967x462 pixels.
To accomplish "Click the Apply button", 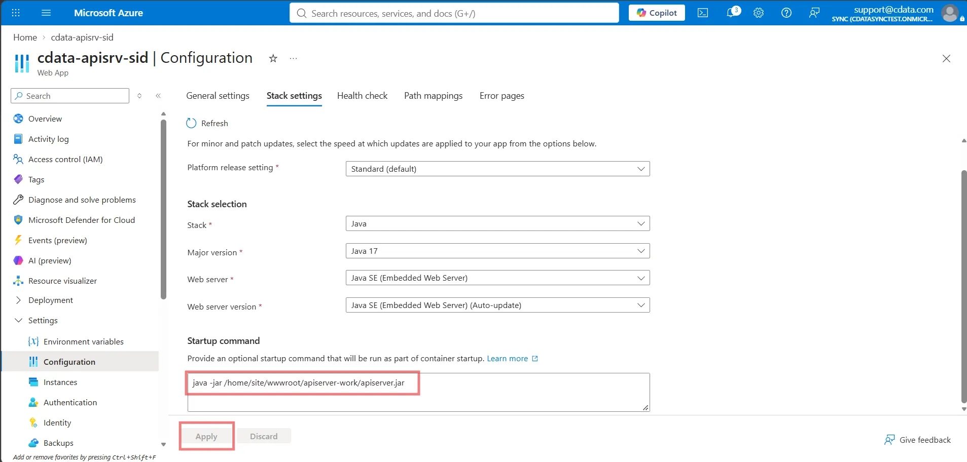I will pyautogui.click(x=206, y=436).
